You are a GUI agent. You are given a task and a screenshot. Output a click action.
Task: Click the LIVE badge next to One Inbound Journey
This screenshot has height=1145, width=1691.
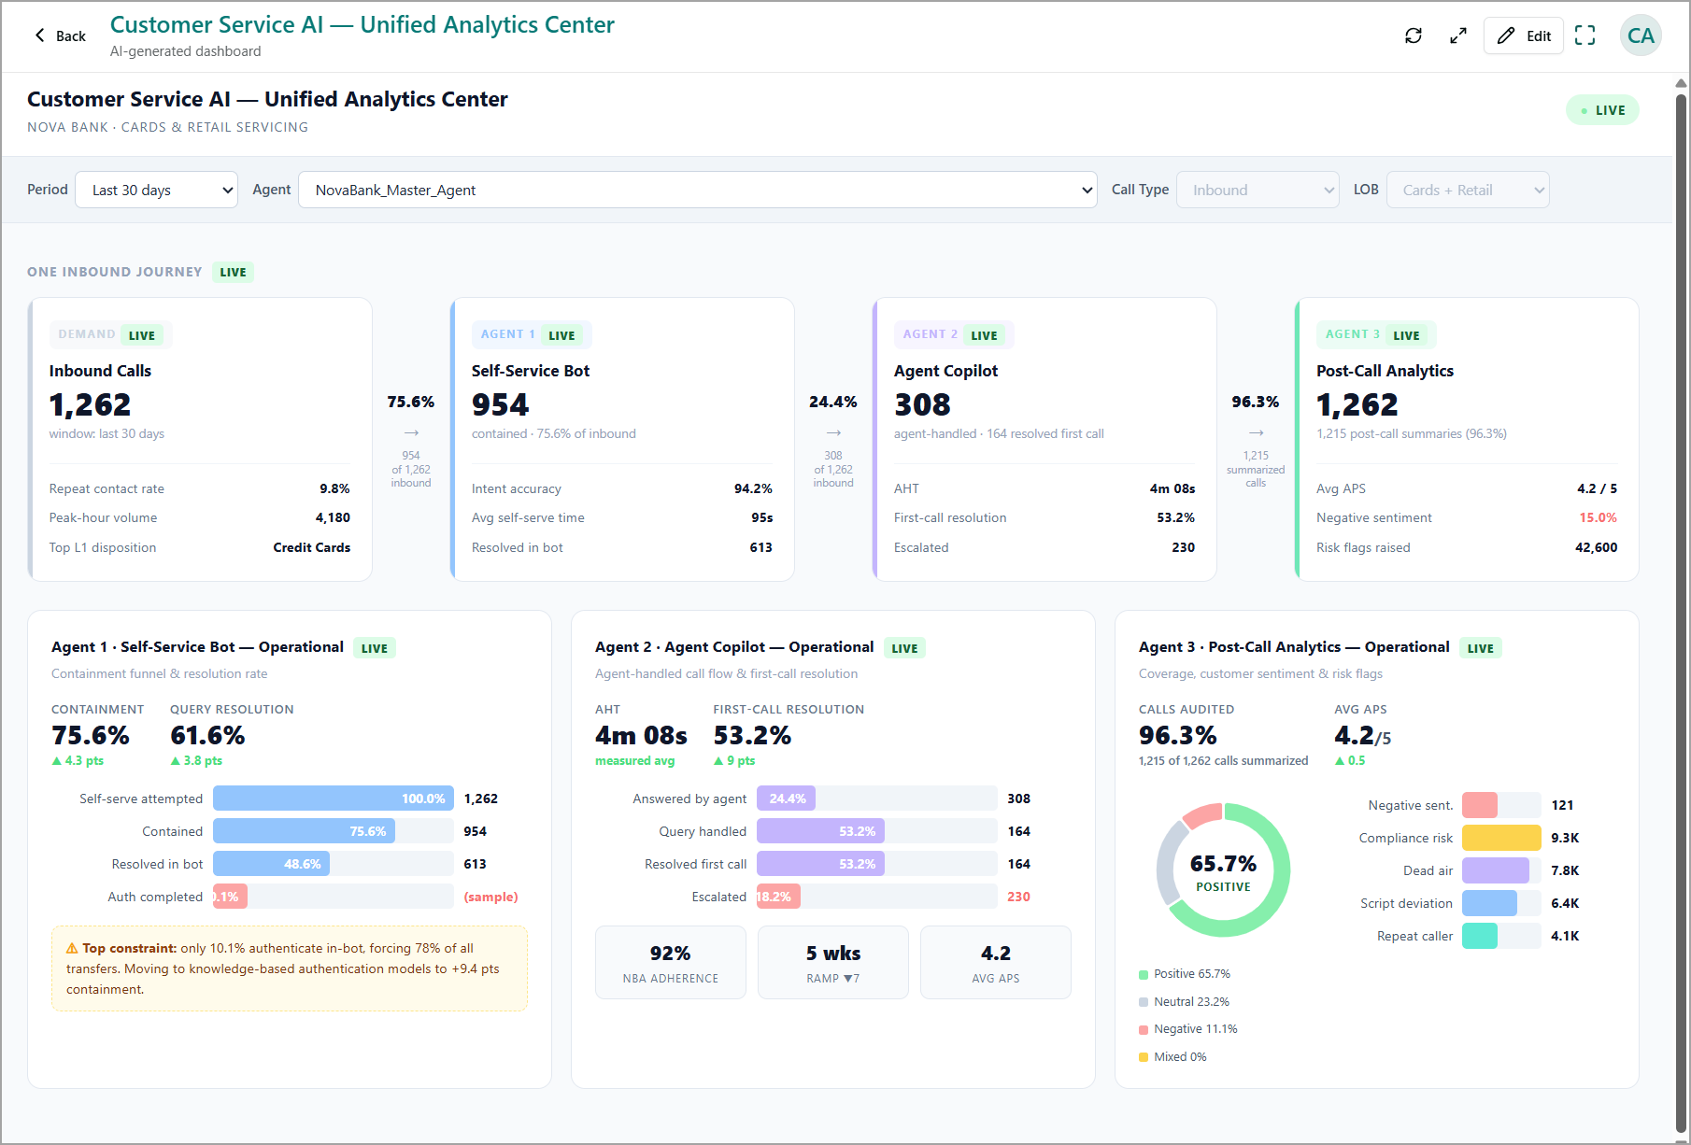pyautogui.click(x=233, y=273)
